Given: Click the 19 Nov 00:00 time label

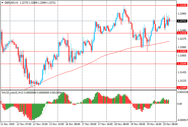Looking at the screenshot, I should (x=138, y=124).
